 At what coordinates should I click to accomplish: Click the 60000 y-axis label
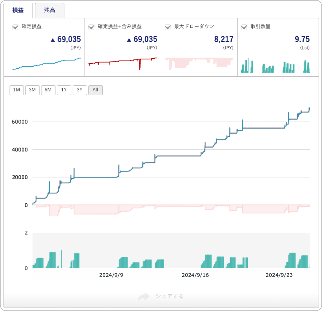[x=20, y=122]
